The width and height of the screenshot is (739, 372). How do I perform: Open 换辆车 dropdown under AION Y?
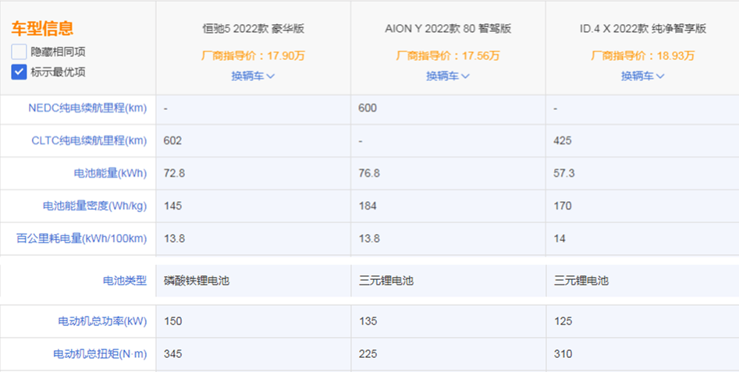click(448, 76)
